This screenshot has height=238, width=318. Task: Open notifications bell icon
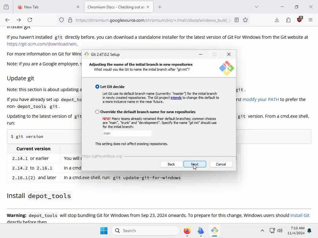(x=309, y=231)
